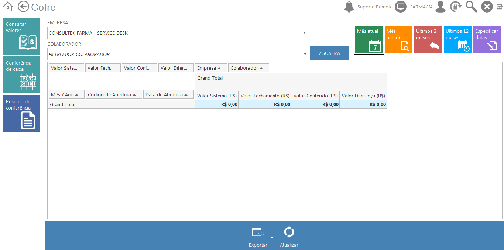
Task: Select the Grand Total column header
Action: [291, 82]
